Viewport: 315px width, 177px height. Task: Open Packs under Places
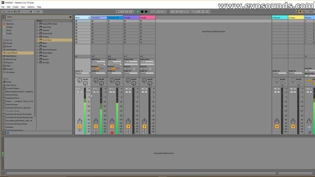click(8, 82)
